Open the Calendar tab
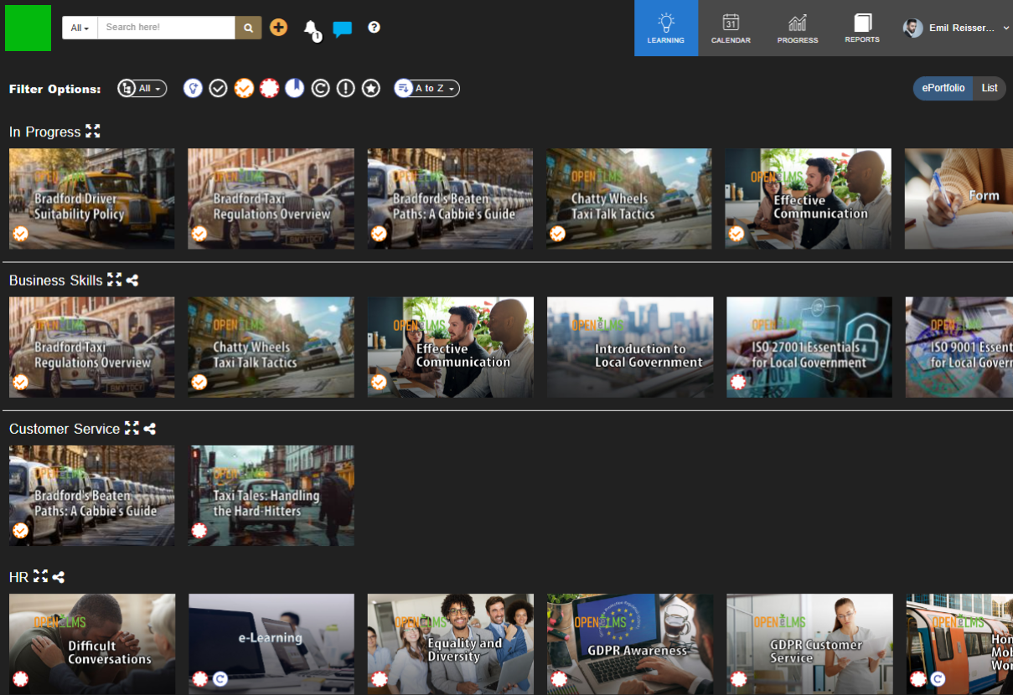This screenshot has width=1013, height=695. click(731, 28)
